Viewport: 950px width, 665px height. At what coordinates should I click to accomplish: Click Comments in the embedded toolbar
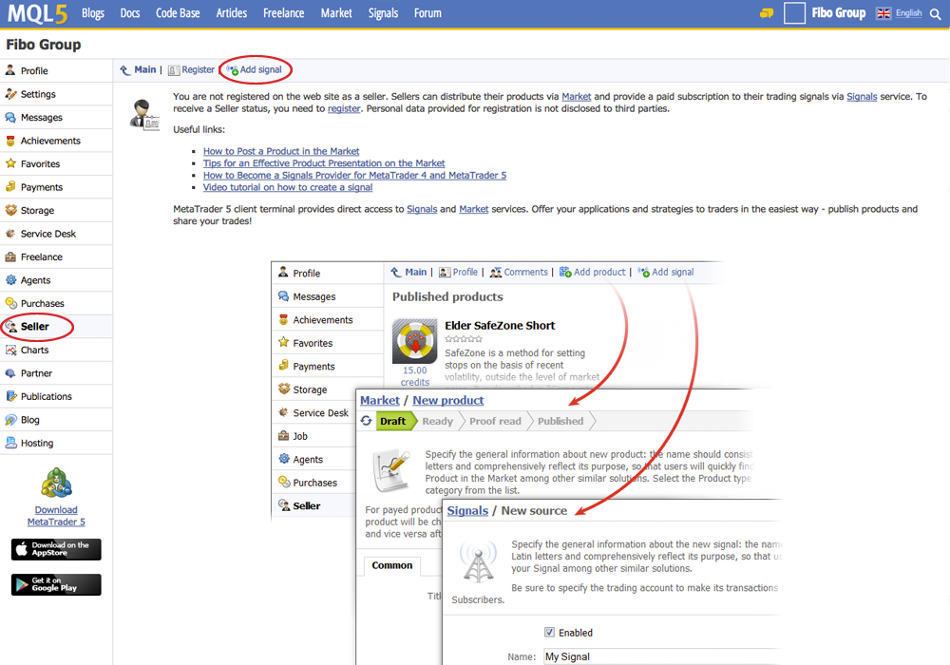(x=519, y=272)
